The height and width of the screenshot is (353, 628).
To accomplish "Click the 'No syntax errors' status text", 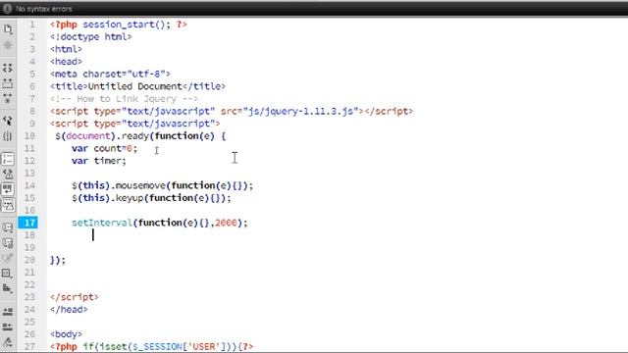I will pos(44,9).
